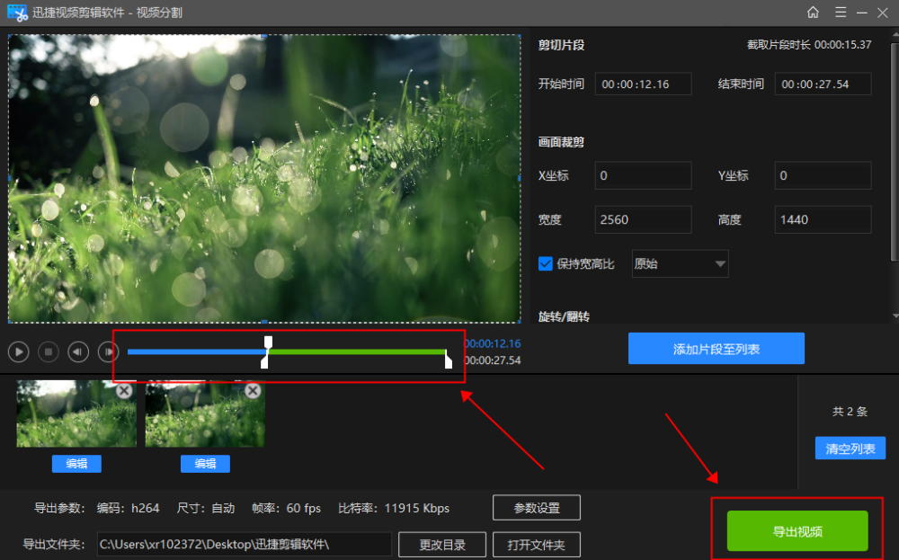Click the 比特率: 11915 Kbps text
This screenshot has width=899, height=560.
click(x=394, y=509)
